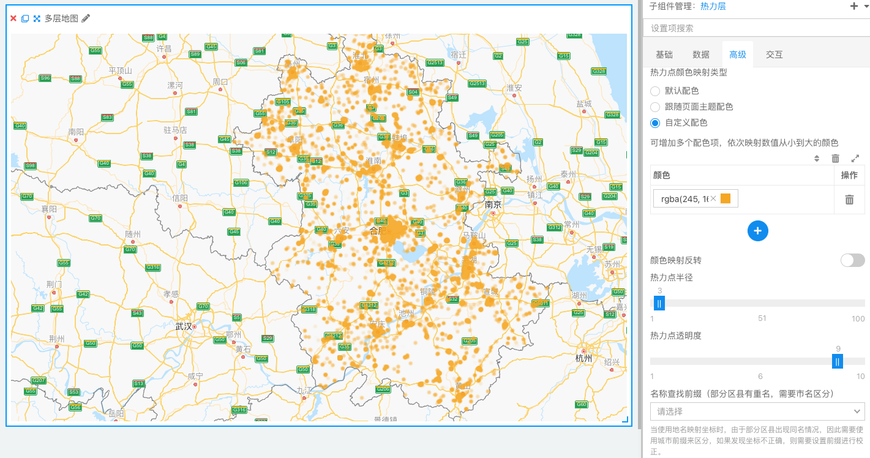This screenshot has width=870, height=458.
Task: Click the 盐城 city label on the map
Action: (584, 104)
